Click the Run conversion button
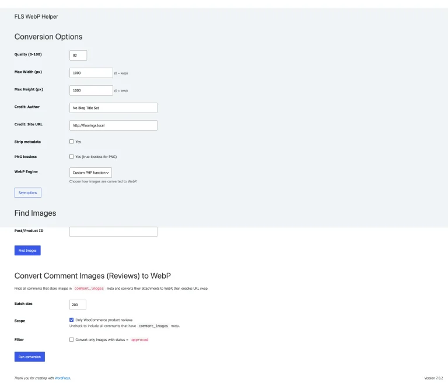Image resolution: width=448 pixels, height=383 pixels. (x=30, y=356)
